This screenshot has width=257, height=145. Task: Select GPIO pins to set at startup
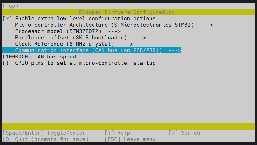[85, 63]
